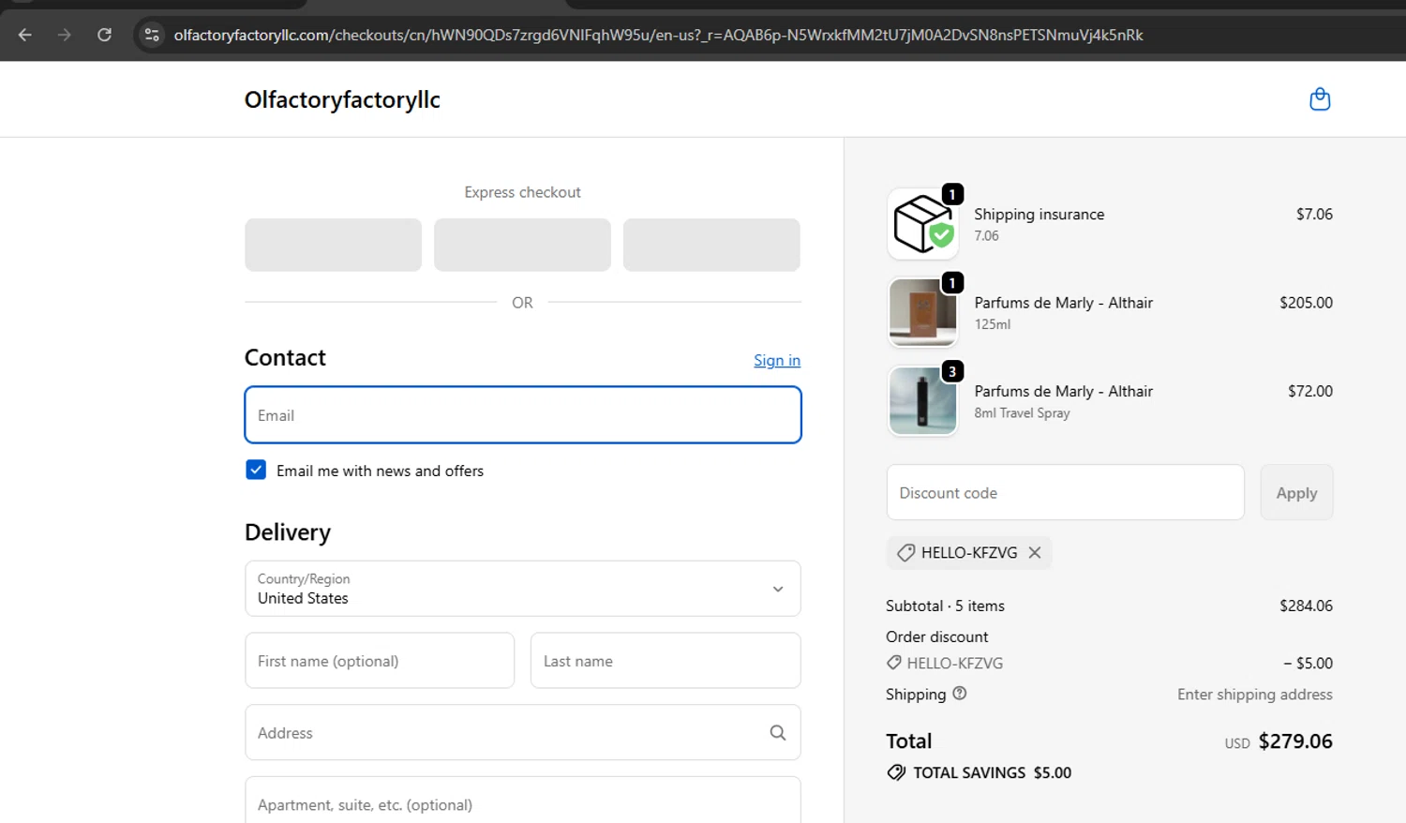Remove the HELLO-KFZVG discount code chip
The width and height of the screenshot is (1406, 823).
click(x=1035, y=552)
